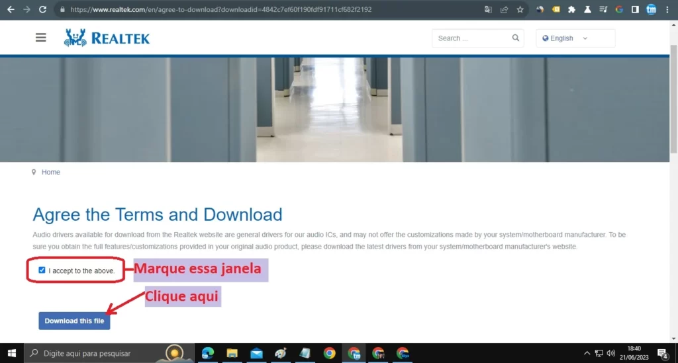Go back with the browser back arrow
The height and width of the screenshot is (363, 678).
click(11, 9)
